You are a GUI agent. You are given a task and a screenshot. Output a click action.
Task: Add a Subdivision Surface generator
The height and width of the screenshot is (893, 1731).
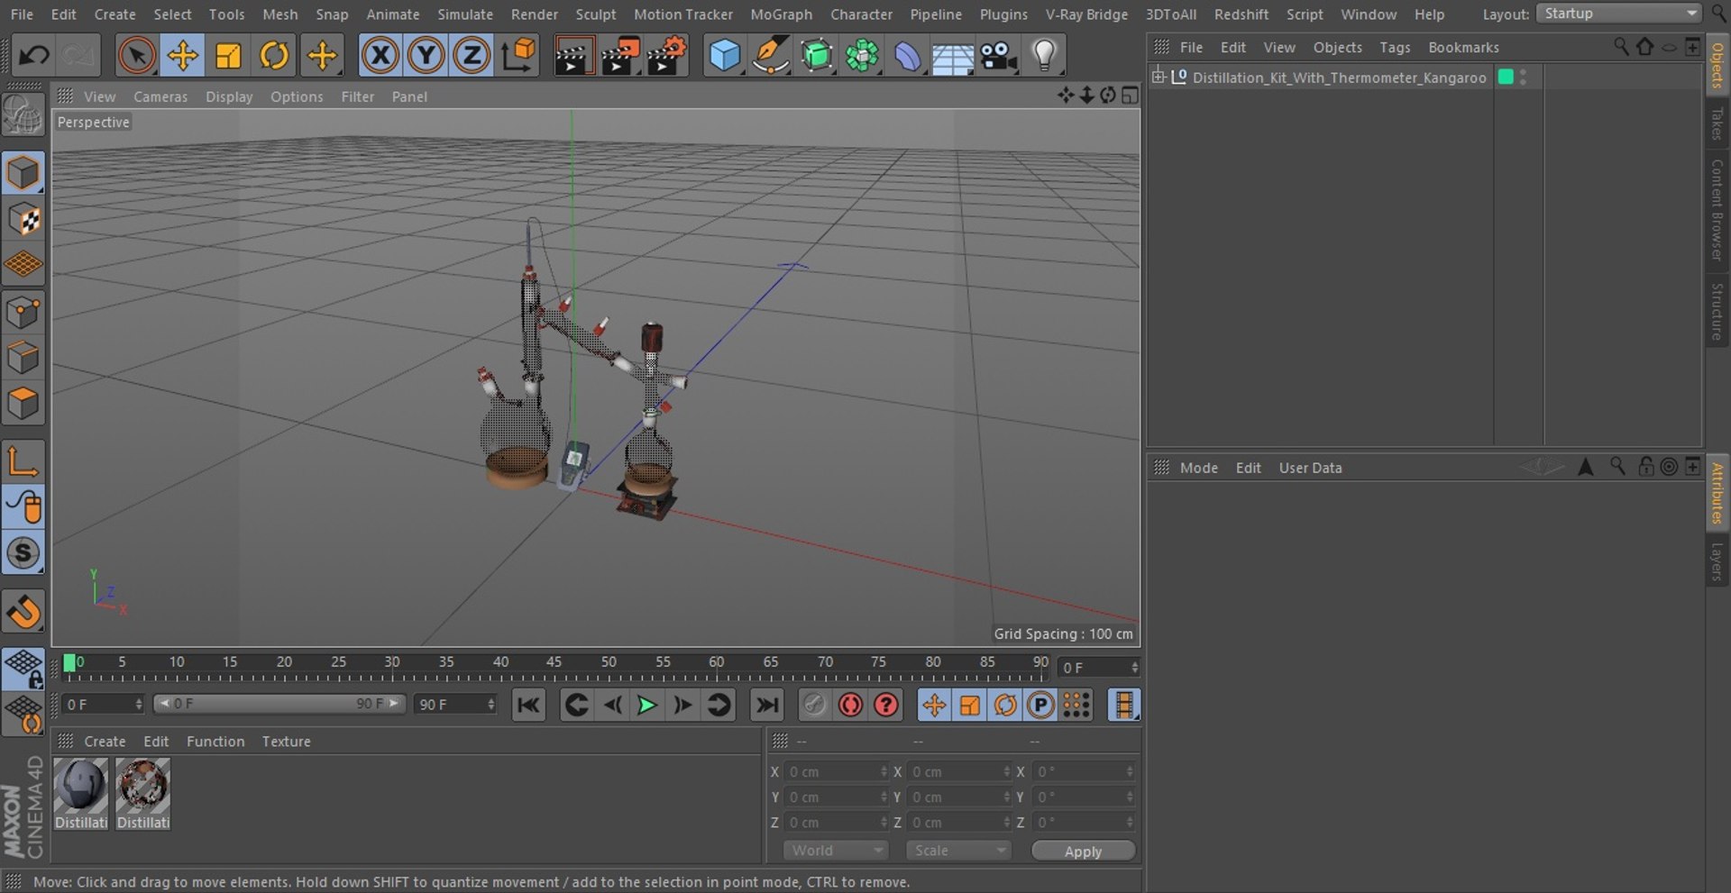pyautogui.click(x=817, y=56)
